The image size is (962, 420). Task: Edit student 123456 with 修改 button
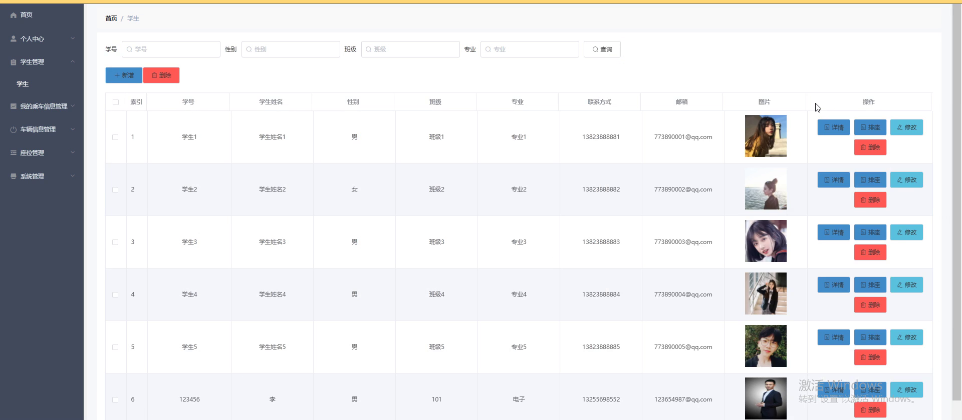(906, 390)
